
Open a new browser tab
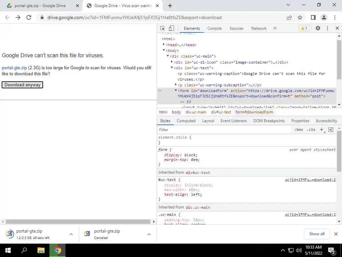pyautogui.click(x=170, y=6)
